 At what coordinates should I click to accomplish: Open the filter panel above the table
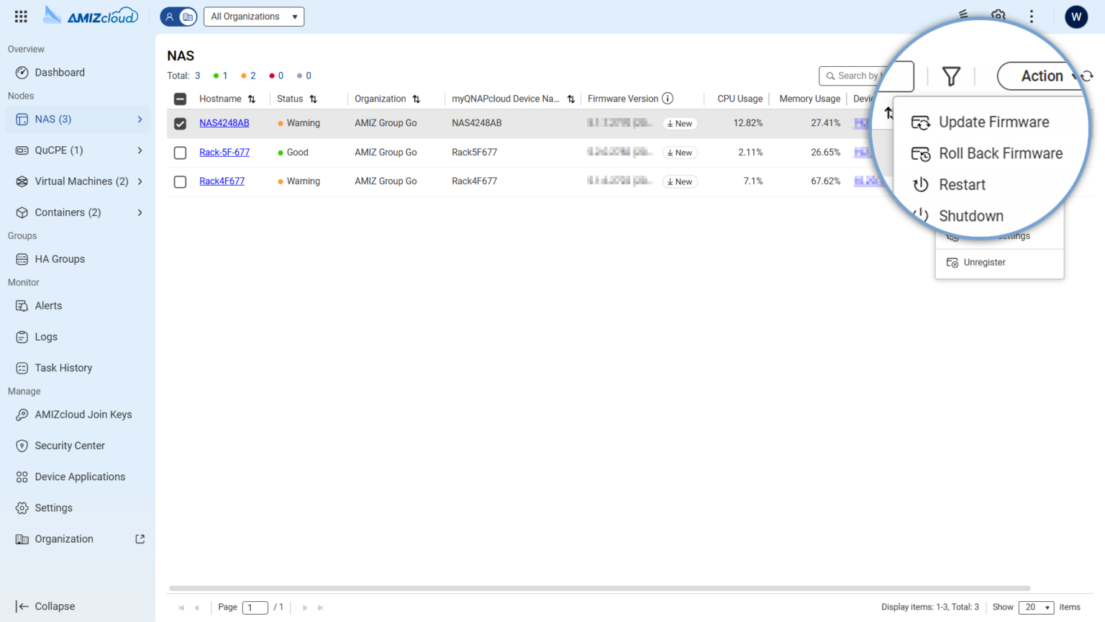click(951, 76)
